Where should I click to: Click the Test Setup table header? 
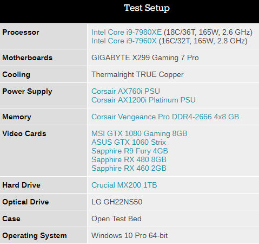(x=147, y=8)
